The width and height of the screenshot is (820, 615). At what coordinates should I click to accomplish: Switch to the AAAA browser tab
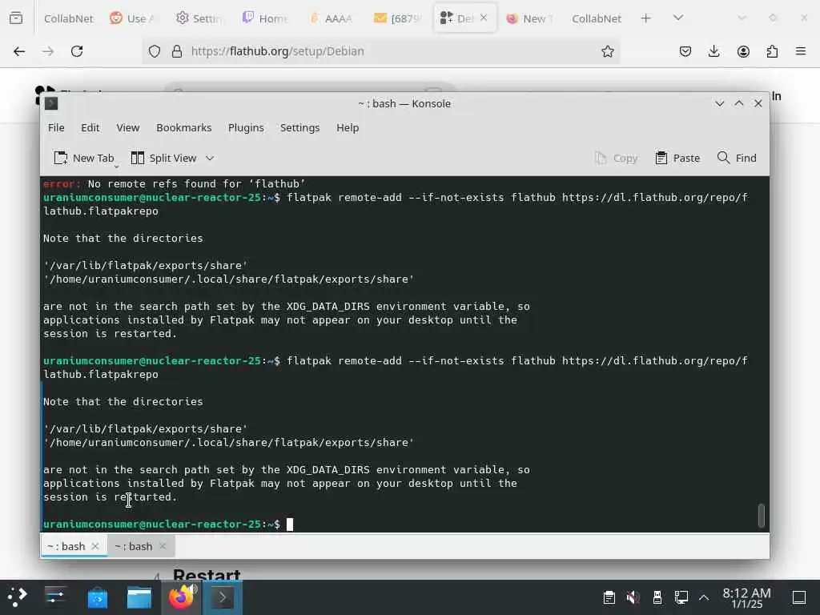(x=331, y=18)
